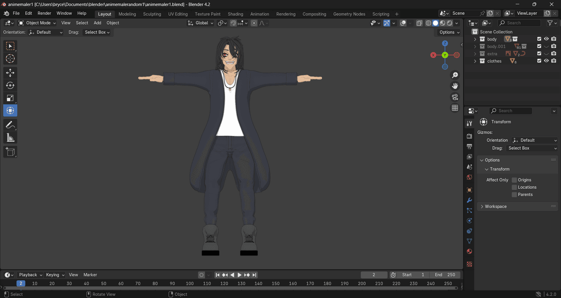Open the Object Mode dropdown
The height and width of the screenshot is (298, 561).
point(37,23)
